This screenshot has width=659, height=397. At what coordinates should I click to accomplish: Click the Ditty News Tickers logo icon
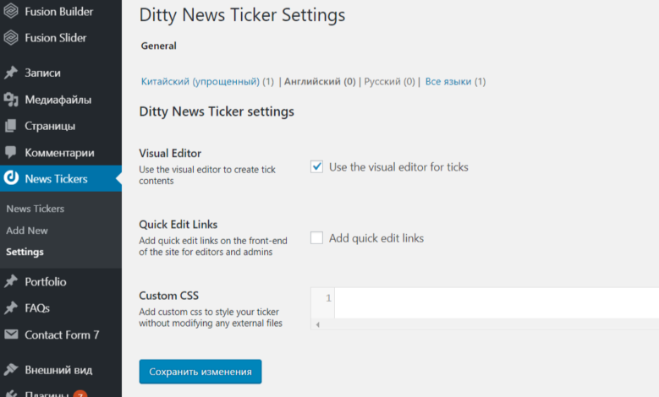[x=11, y=178]
